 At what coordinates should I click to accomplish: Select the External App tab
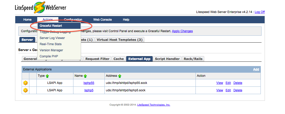139,59
